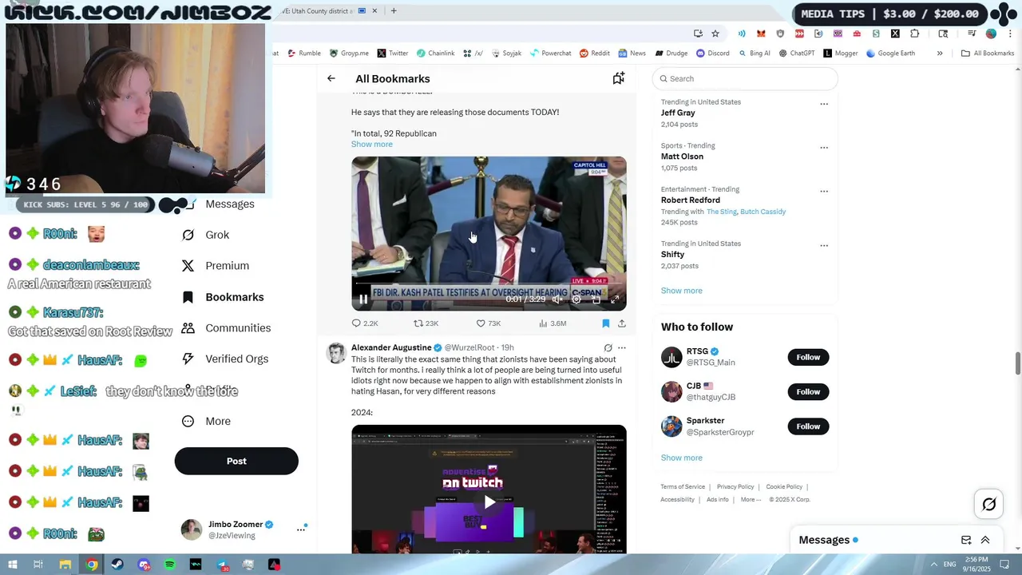Enable picture-in-picture on the video player
The width and height of the screenshot is (1022, 575).
[x=596, y=299]
